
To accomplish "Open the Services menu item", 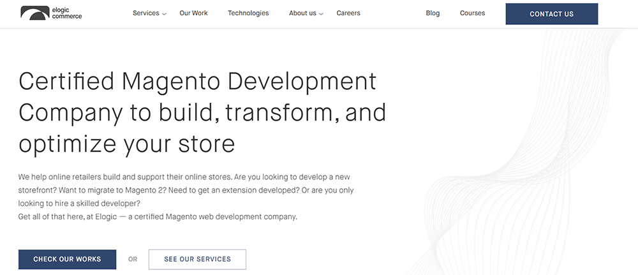I will click(x=145, y=13).
